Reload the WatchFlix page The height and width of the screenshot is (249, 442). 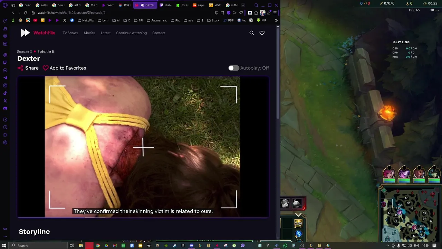[26, 13]
